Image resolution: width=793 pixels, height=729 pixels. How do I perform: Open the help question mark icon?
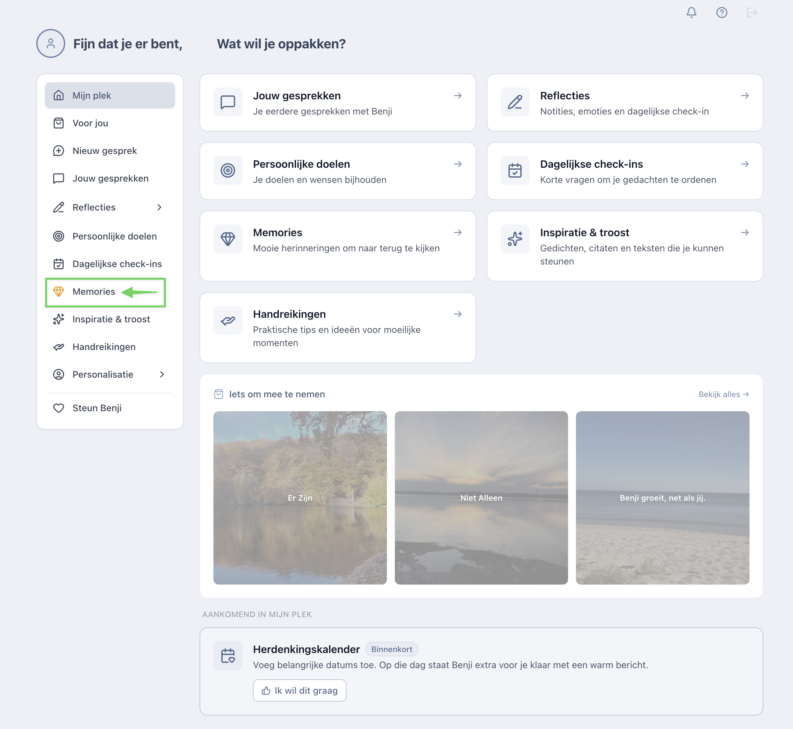pyautogui.click(x=722, y=13)
